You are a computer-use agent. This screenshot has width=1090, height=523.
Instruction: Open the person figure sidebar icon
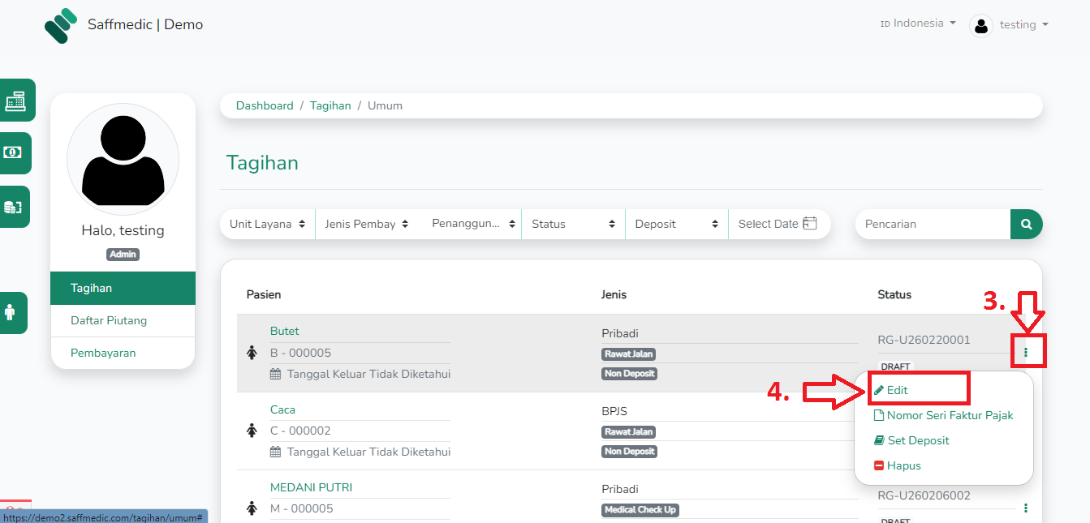[11, 312]
